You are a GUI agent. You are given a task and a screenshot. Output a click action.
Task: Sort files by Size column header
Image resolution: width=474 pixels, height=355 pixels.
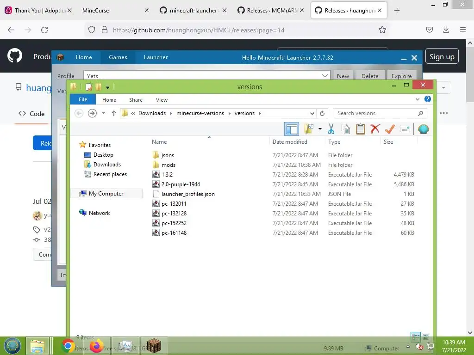pos(388,142)
